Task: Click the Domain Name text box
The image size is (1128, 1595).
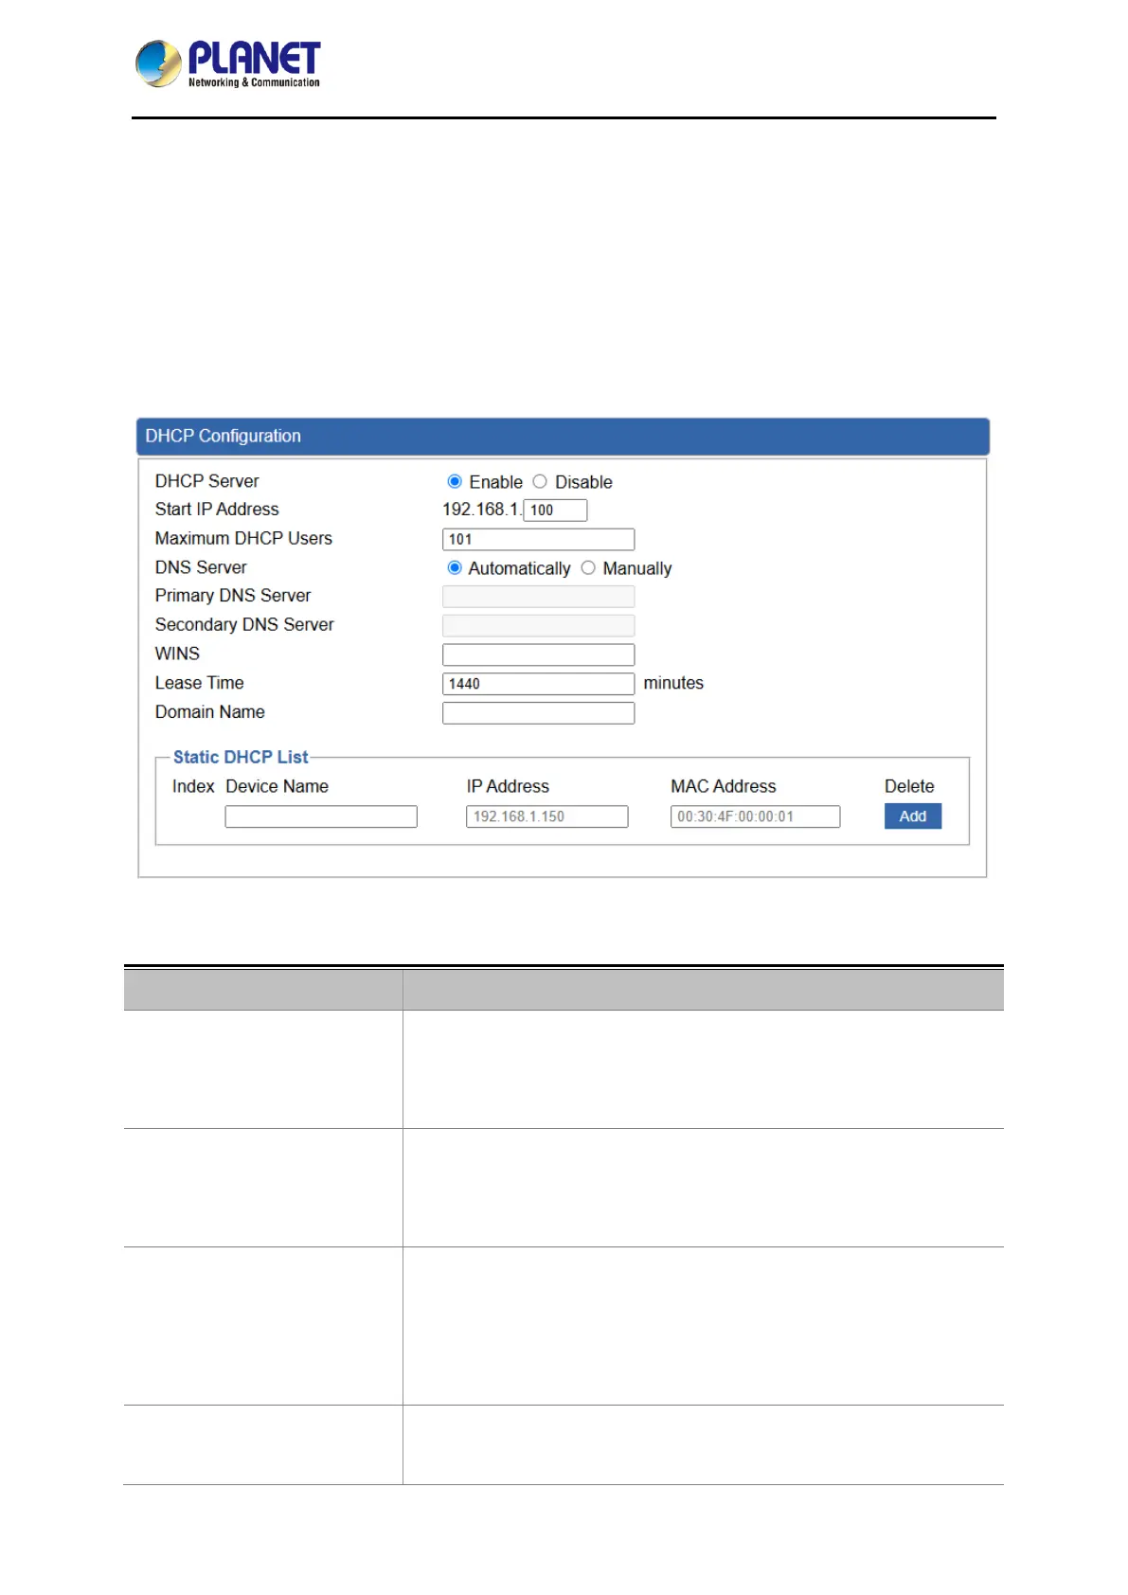Action: (538, 712)
